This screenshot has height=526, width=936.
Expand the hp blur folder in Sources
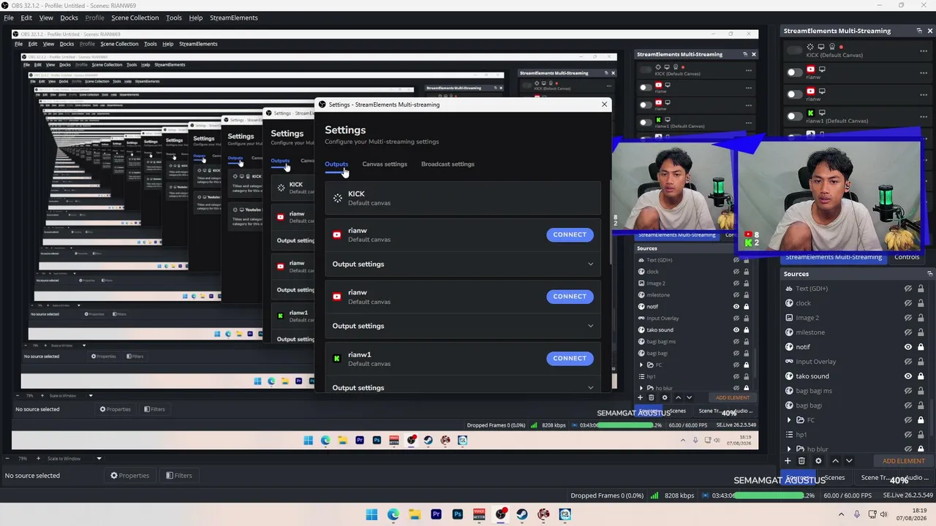[x=789, y=449]
